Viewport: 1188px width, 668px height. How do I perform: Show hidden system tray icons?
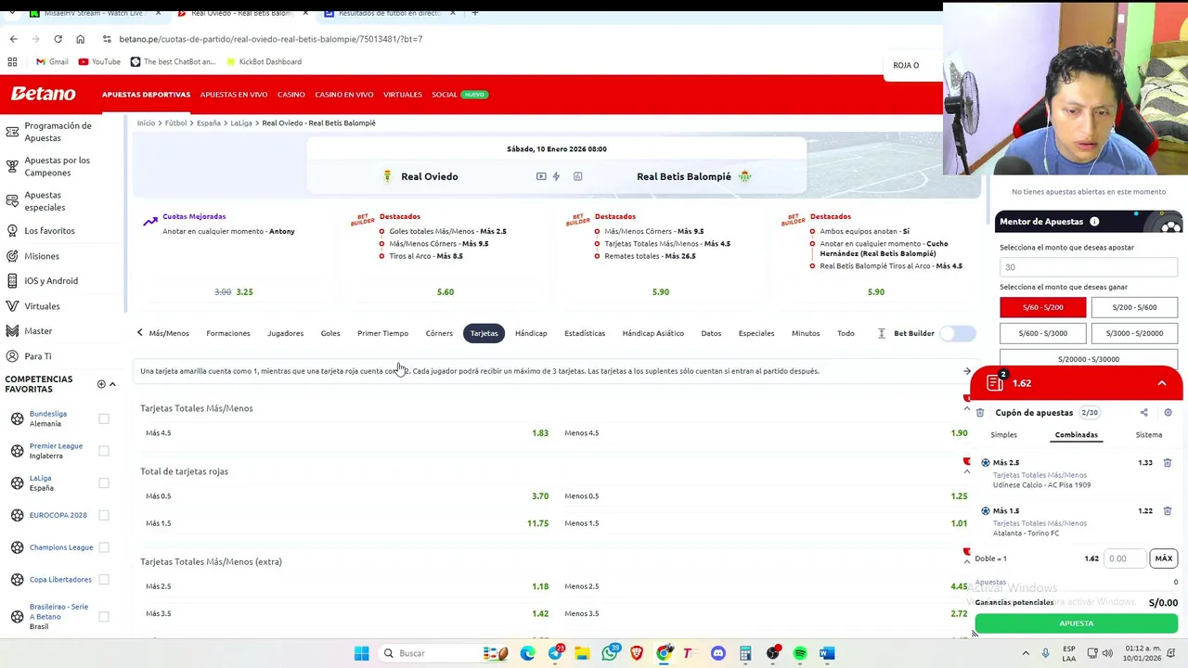point(1026,653)
